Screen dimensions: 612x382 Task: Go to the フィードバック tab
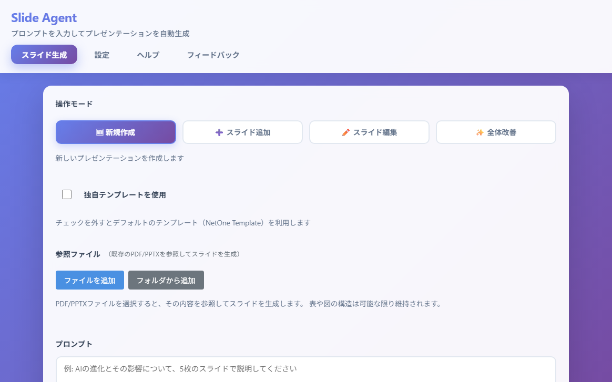(x=213, y=55)
